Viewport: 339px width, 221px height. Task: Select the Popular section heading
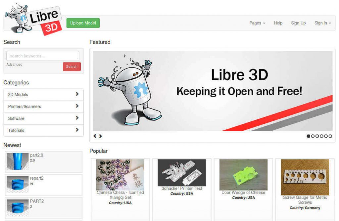[x=99, y=151]
